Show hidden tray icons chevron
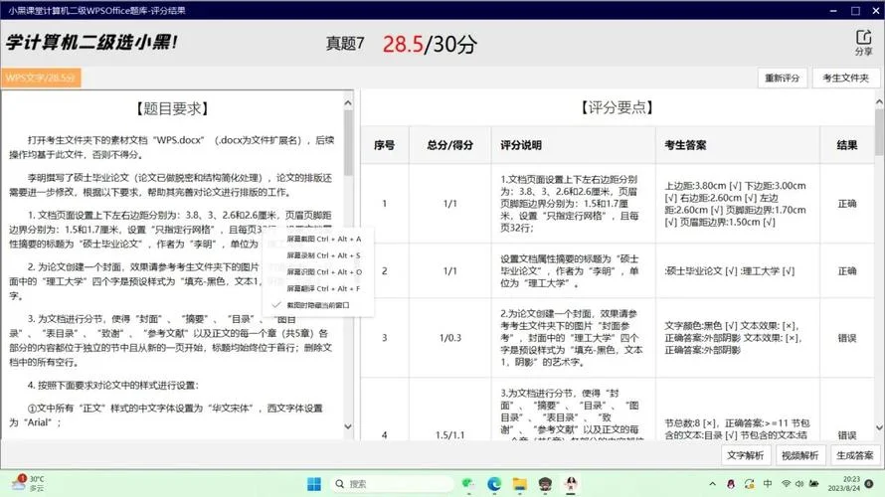This screenshot has width=885, height=497. [x=712, y=484]
